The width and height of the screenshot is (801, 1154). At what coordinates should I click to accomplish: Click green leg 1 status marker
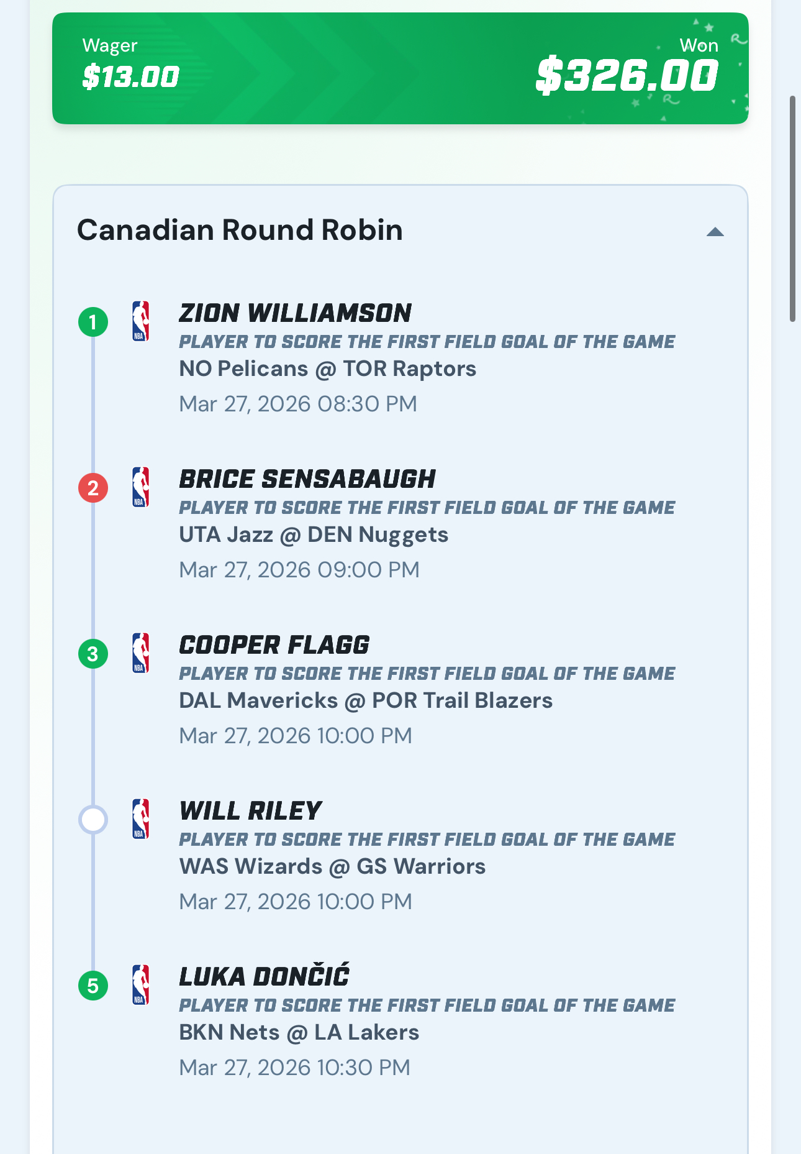(93, 323)
